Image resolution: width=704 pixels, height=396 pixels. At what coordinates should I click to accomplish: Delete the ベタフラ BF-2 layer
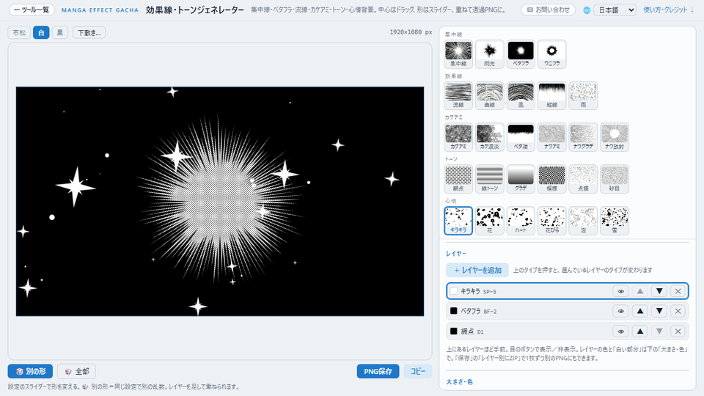678,311
